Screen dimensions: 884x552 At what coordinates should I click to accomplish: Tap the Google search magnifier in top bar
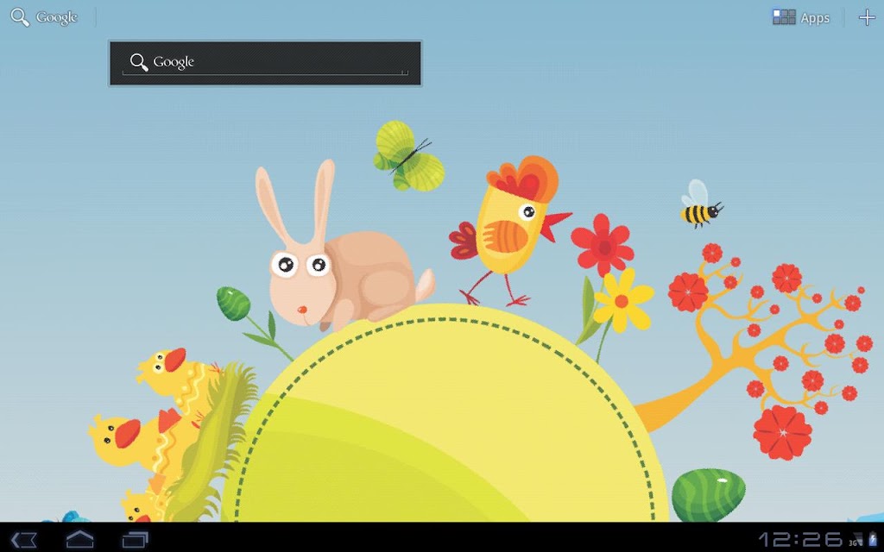click(x=20, y=17)
